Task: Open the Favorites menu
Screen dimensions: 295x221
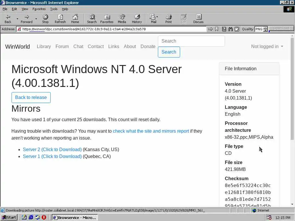Action: click(39, 9)
